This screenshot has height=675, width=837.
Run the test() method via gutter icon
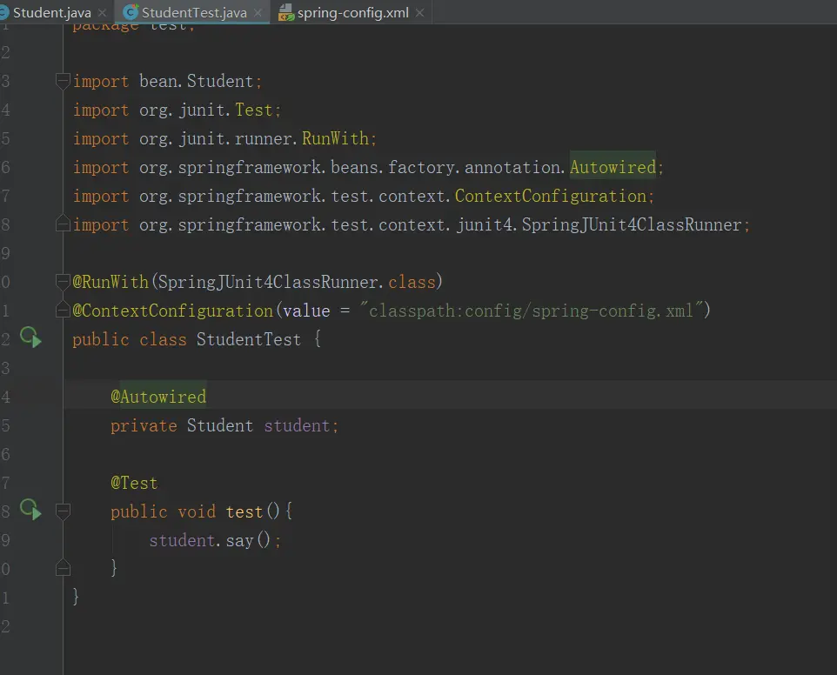[x=30, y=510]
